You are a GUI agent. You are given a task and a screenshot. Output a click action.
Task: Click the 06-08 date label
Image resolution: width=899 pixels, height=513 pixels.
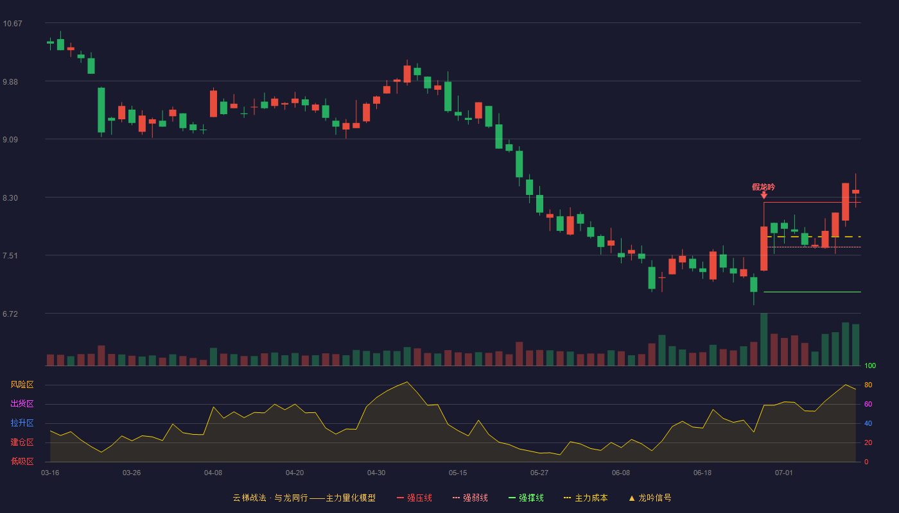tap(621, 473)
